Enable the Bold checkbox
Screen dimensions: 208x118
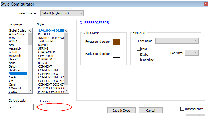[x=139, y=49]
